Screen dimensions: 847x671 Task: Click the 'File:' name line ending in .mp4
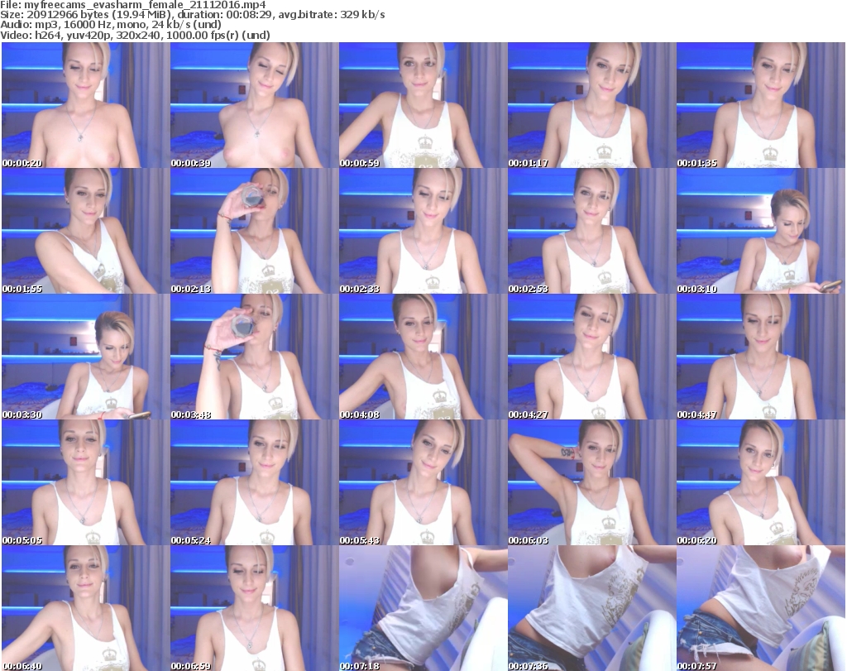pyautogui.click(x=133, y=5)
